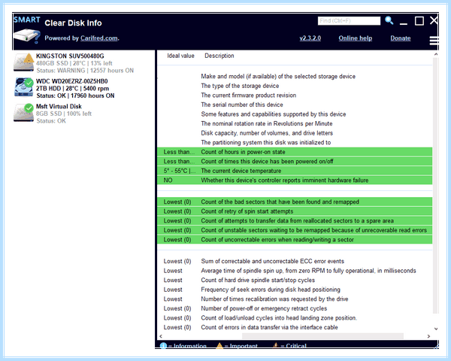451x361 pixels.
Task: Click 'Status: OK | 17960 hours ON' text
Action: (75, 96)
